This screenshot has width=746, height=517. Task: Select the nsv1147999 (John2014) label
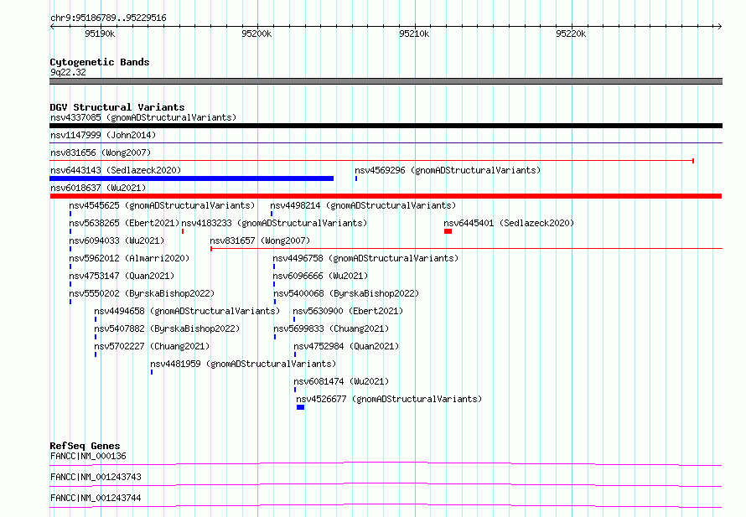(103, 135)
